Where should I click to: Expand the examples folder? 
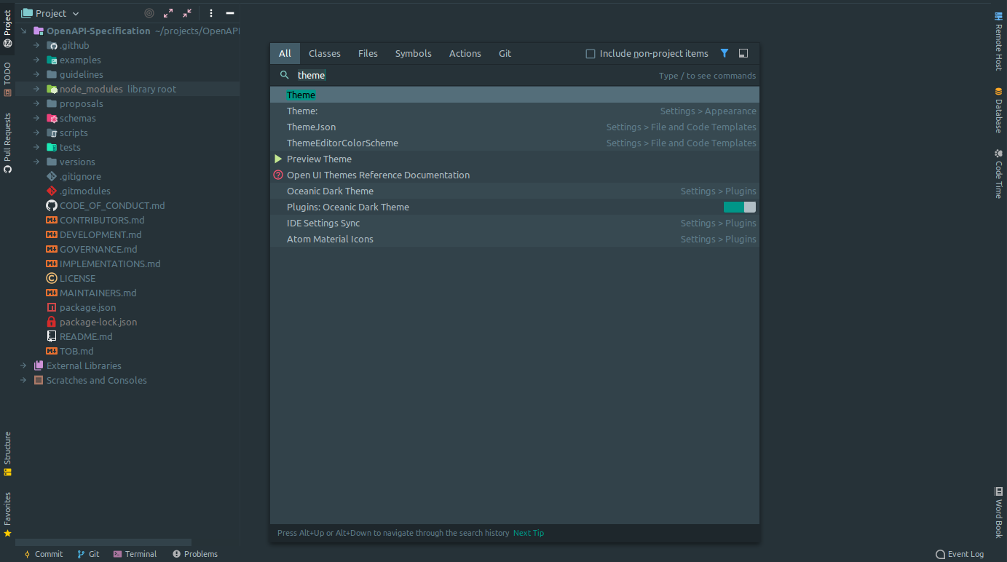pyautogui.click(x=36, y=60)
